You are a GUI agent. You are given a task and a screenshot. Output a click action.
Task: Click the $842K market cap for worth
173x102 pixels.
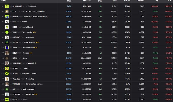tap(69, 16)
